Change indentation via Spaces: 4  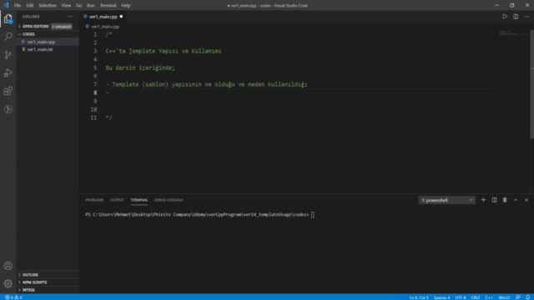pos(441,297)
